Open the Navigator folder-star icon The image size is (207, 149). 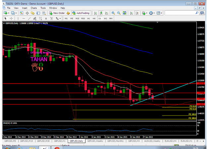[x=32, y=13]
